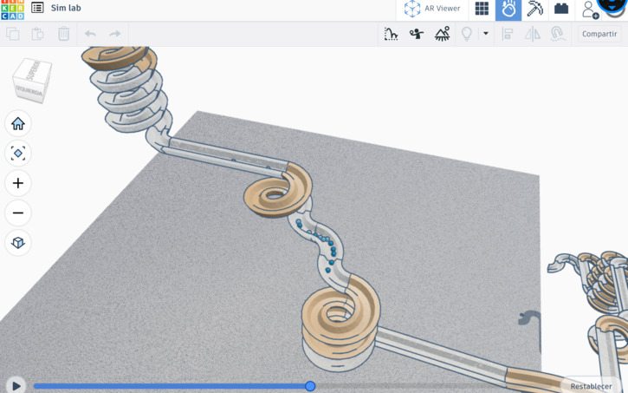Expand the dropdown arrow beside light bulb
This screenshot has width=628, height=393.
(x=486, y=34)
